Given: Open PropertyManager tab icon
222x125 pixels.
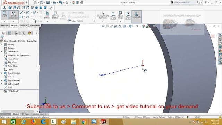Looking at the screenshot, I should tap(10, 33).
